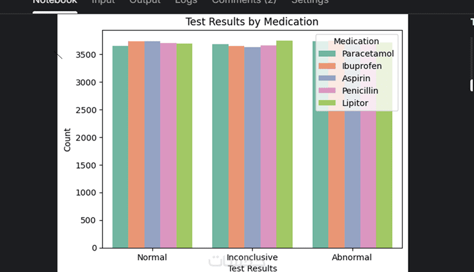The image size is (474, 272).
Task: Switch to the Notebook tab
Action: click(55, 2)
